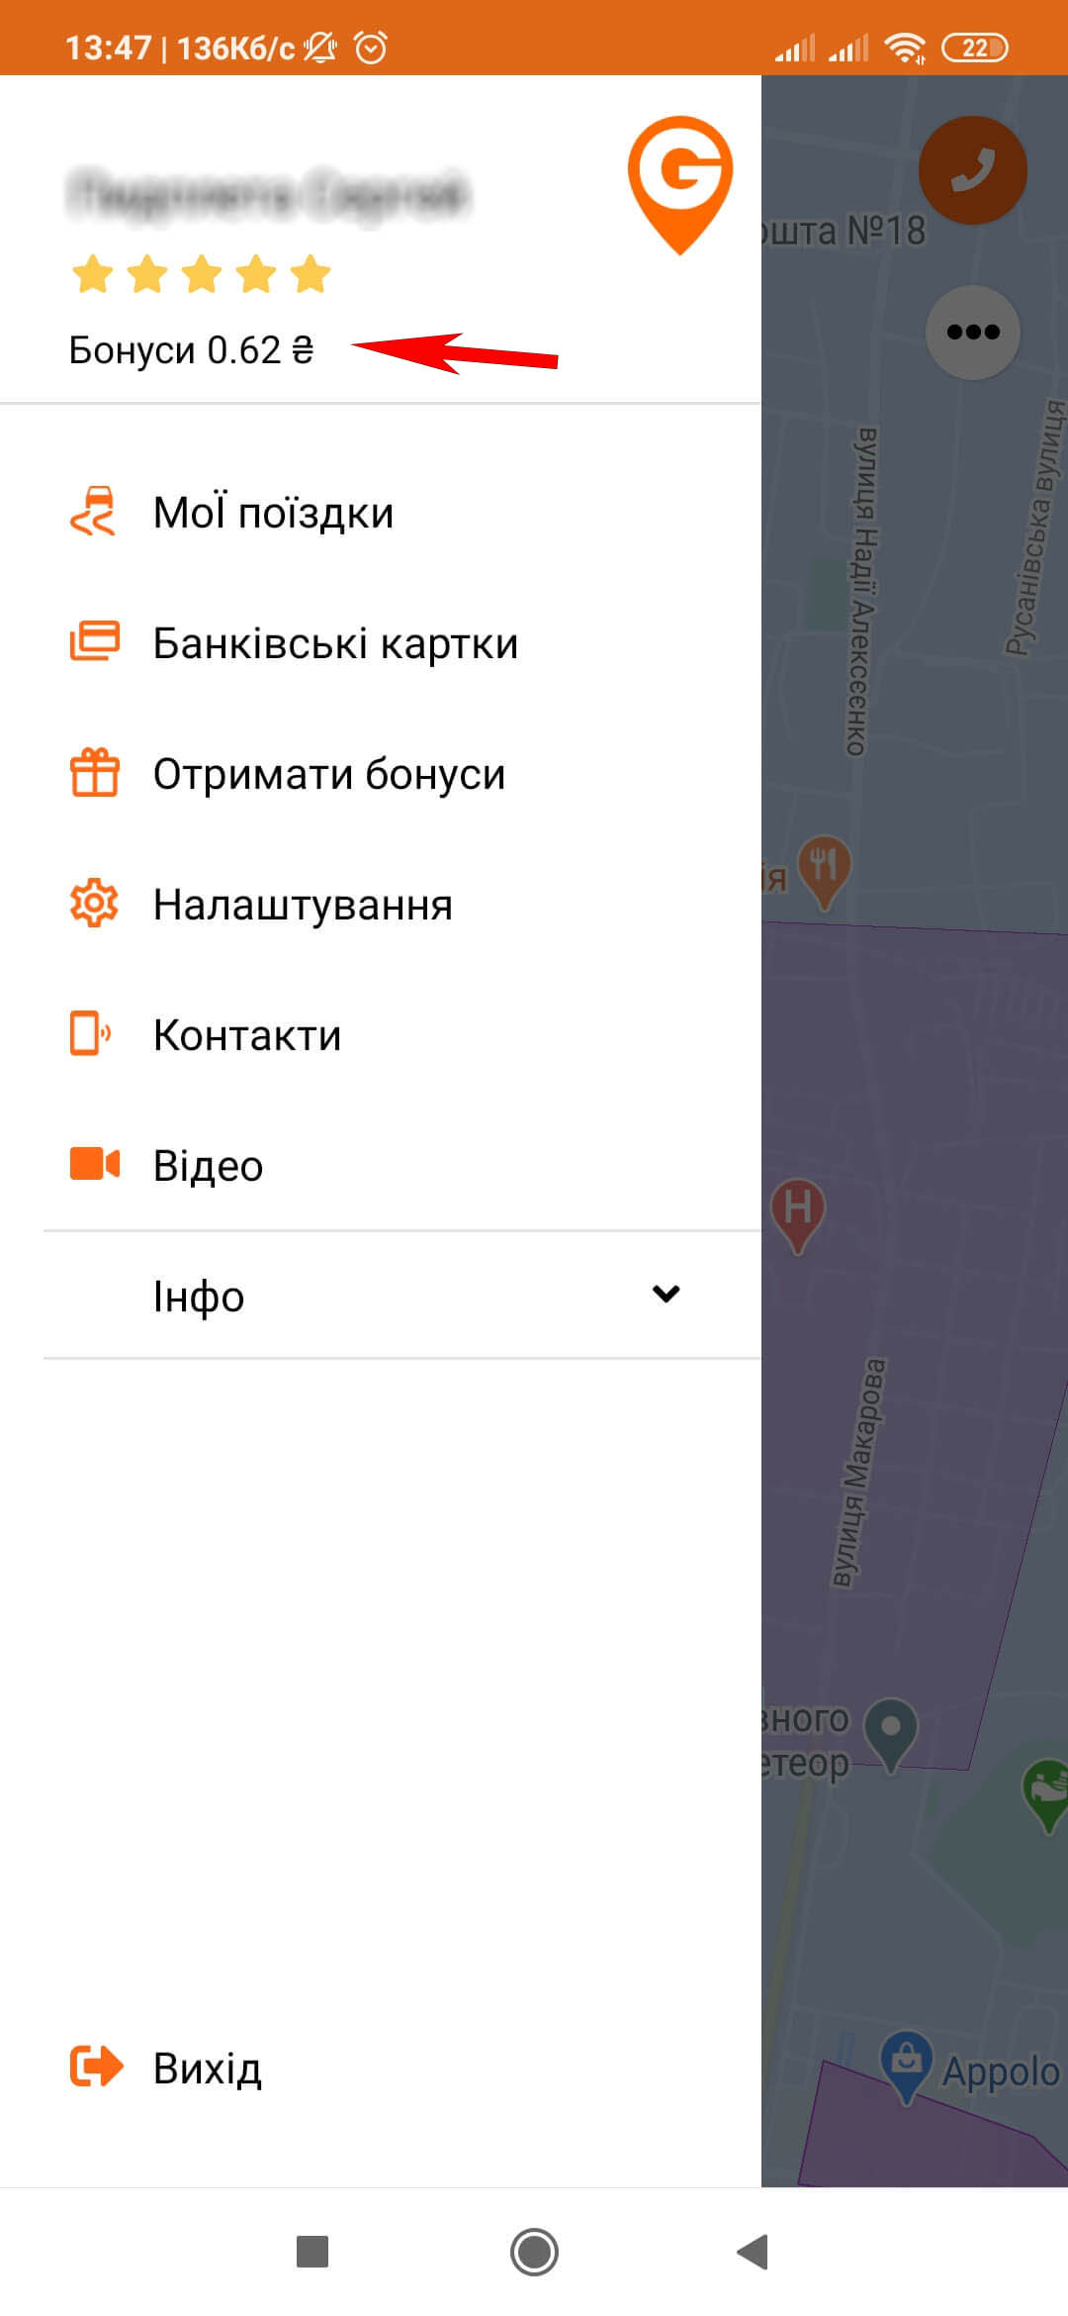Open the three-dots more button on map
This screenshot has height=2316, width=1068.
973,332
